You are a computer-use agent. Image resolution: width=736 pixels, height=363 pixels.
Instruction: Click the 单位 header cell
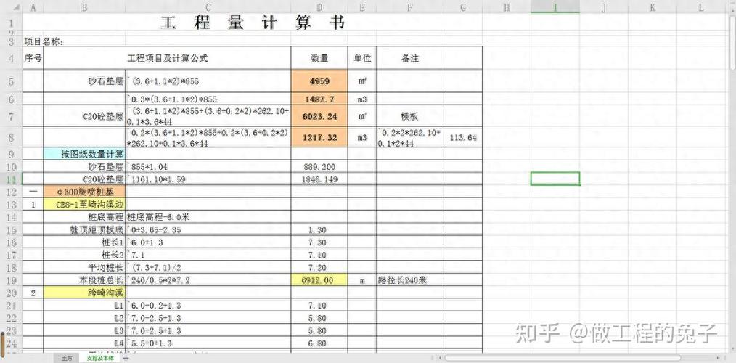pyautogui.click(x=362, y=58)
